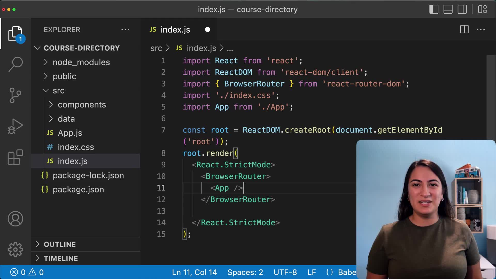Open the Extensions view
The height and width of the screenshot is (279, 496).
pos(15,158)
